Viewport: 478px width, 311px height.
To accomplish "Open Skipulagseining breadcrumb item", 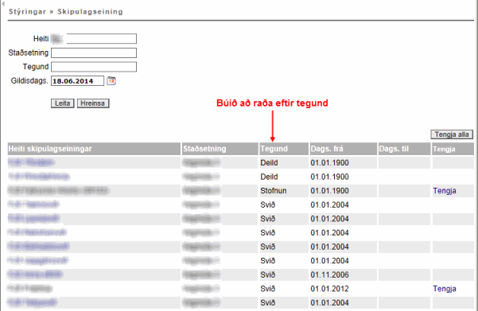I will 90,12.
